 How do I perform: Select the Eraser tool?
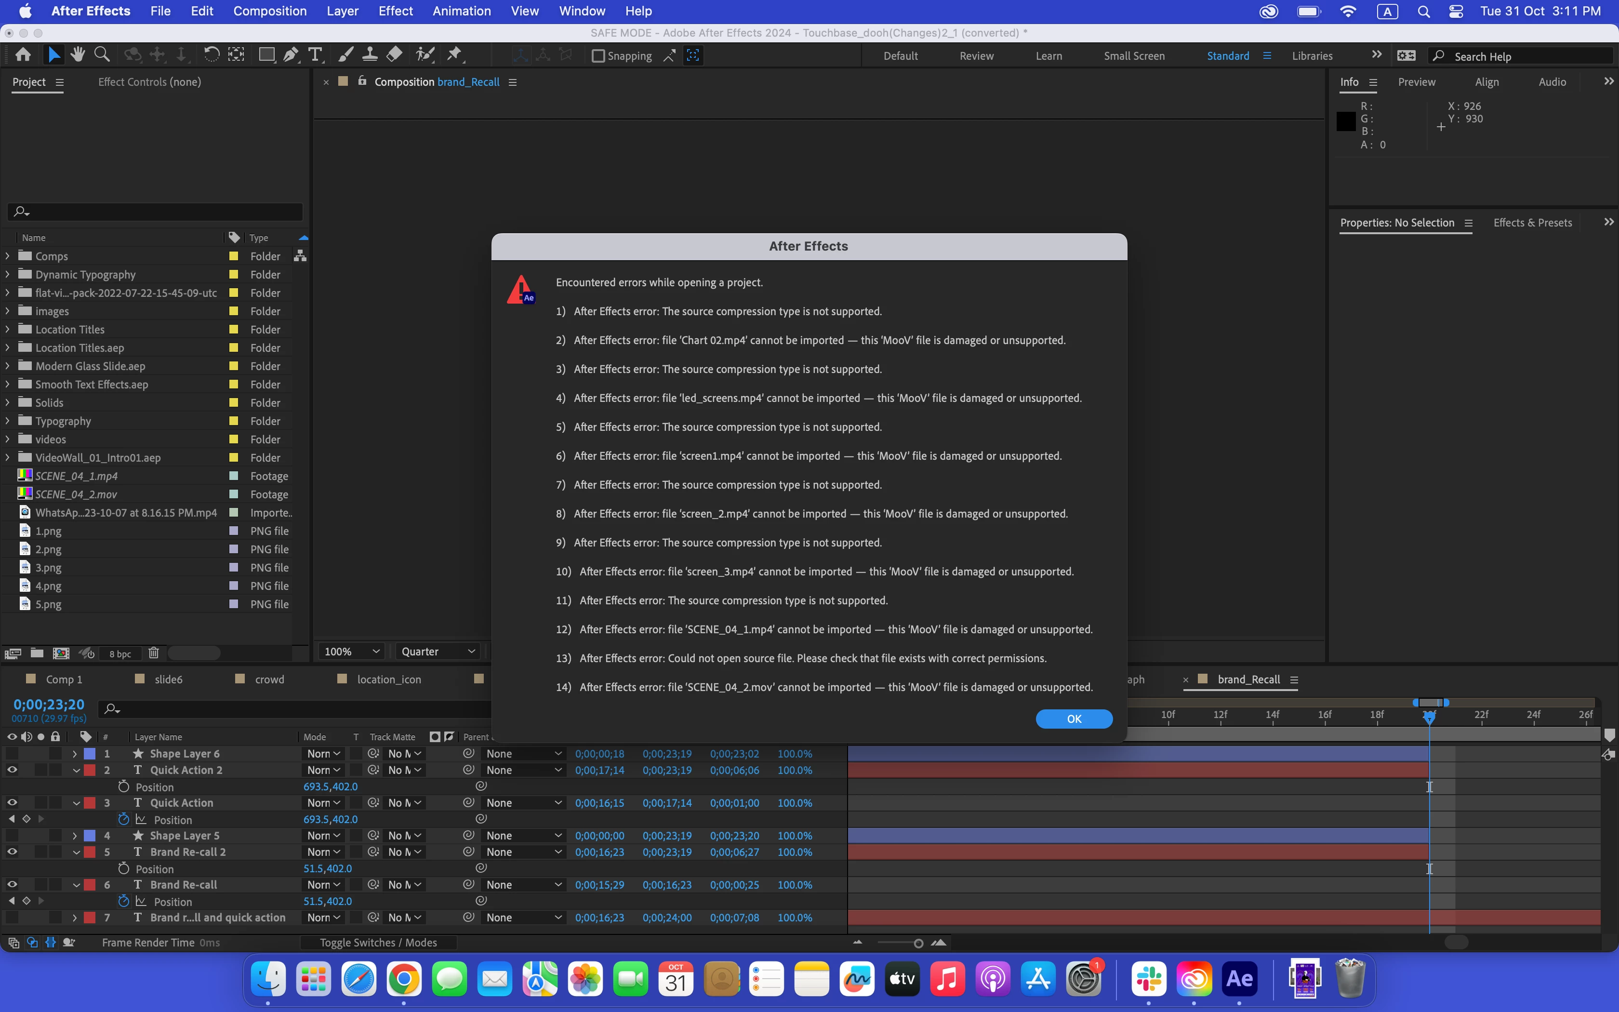coord(395,55)
